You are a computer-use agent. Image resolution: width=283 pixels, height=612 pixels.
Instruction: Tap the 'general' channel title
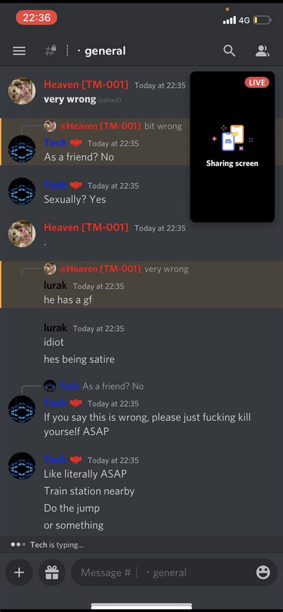(105, 51)
